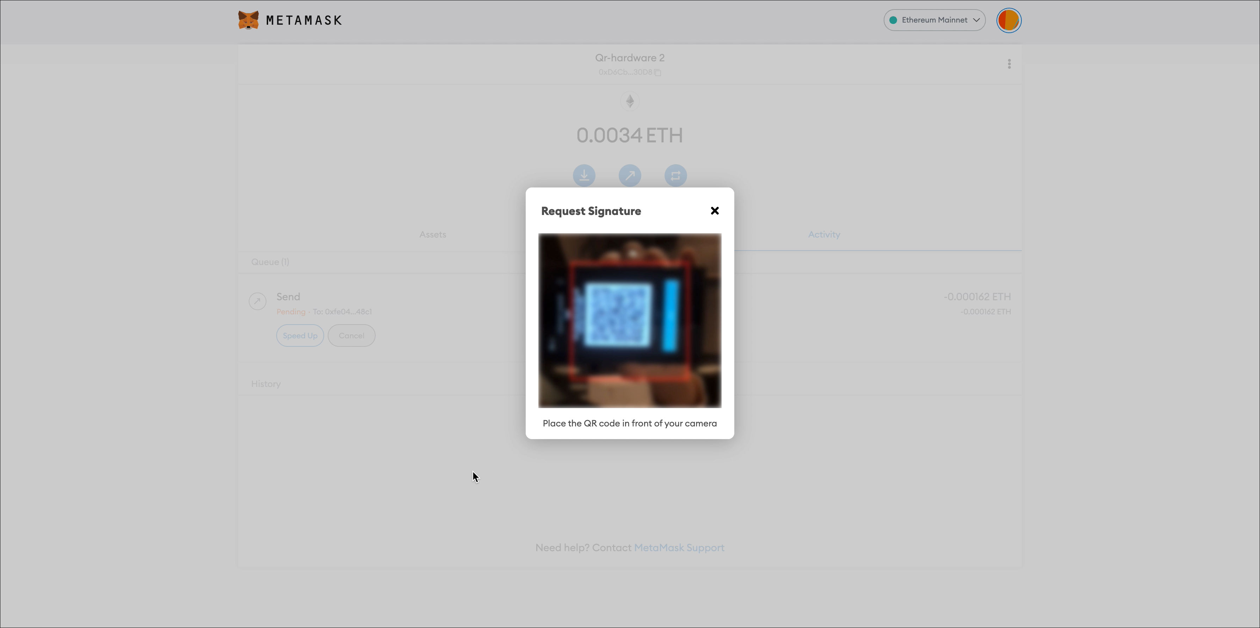
Task: Expand the Ethereum Mainnet network dropdown
Action: 934,20
